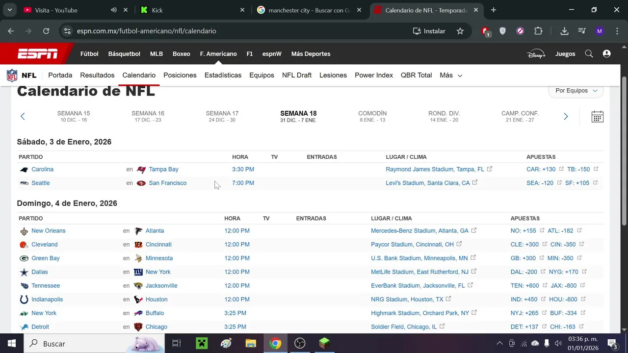
Task: Switch to the Posiciones tab
Action: 180,76
